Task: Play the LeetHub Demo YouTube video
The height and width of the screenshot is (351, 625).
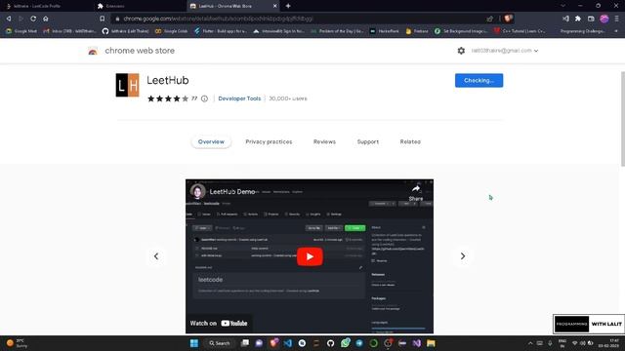Action: coord(310,256)
